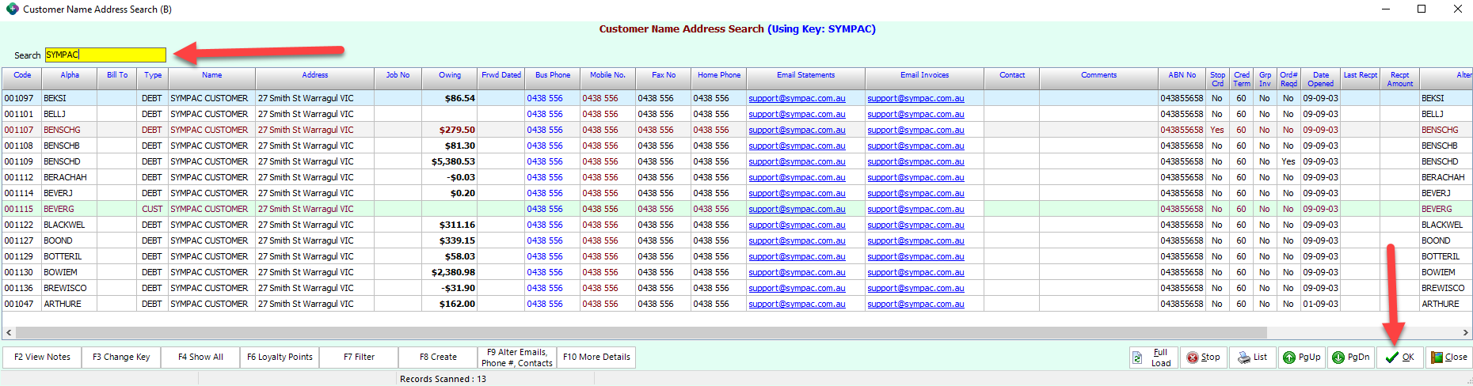This screenshot has width=1473, height=386.
Task: Click into the yellow Search field
Action: click(x=105, y=55)
